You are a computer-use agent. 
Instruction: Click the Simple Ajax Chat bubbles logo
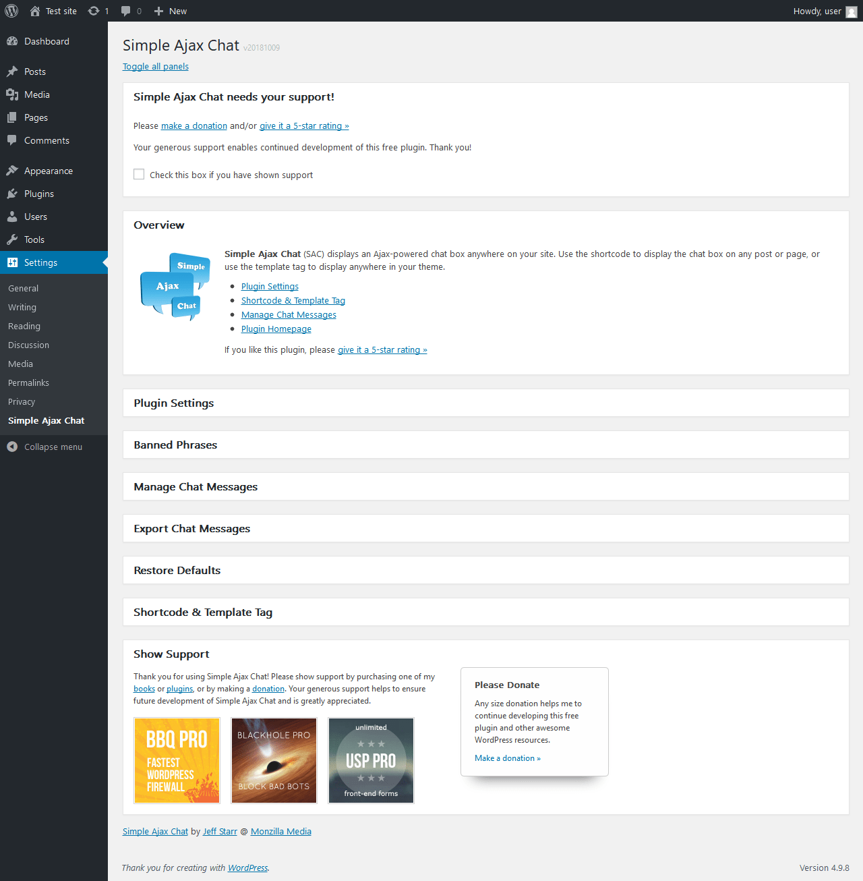(175, 286)
